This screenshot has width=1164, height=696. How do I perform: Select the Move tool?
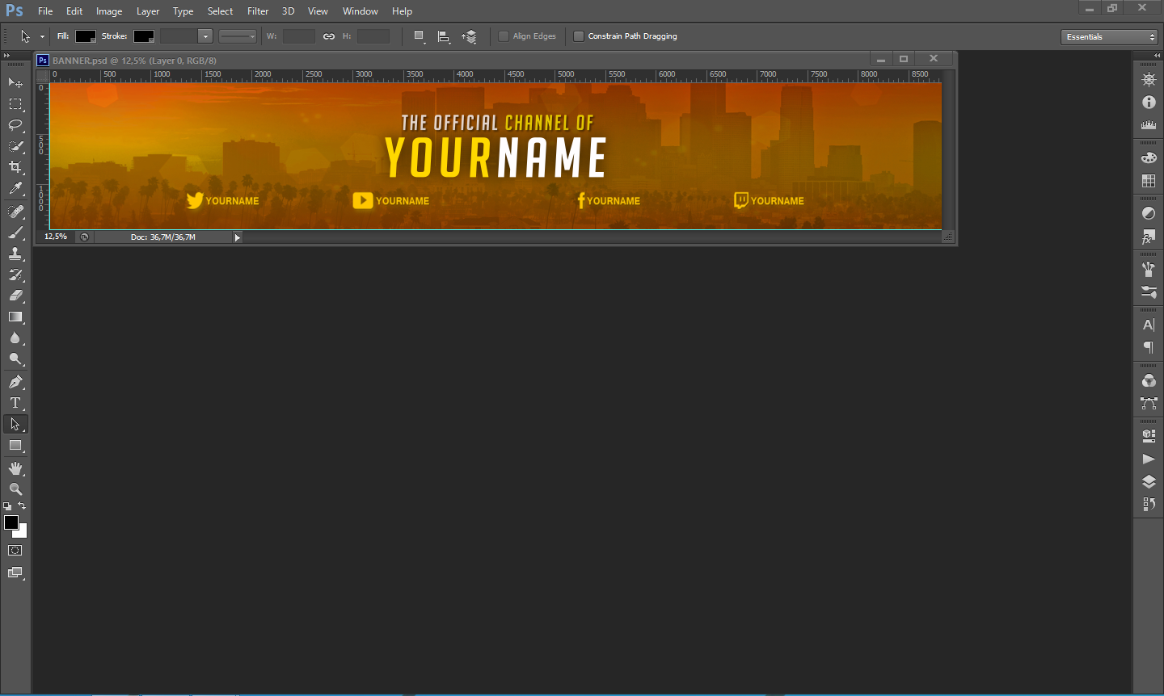[x=15, y=82]
